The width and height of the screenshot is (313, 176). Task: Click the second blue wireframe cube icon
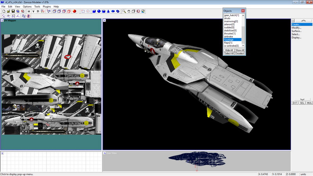pyautogui.click(x=59, y=11)
